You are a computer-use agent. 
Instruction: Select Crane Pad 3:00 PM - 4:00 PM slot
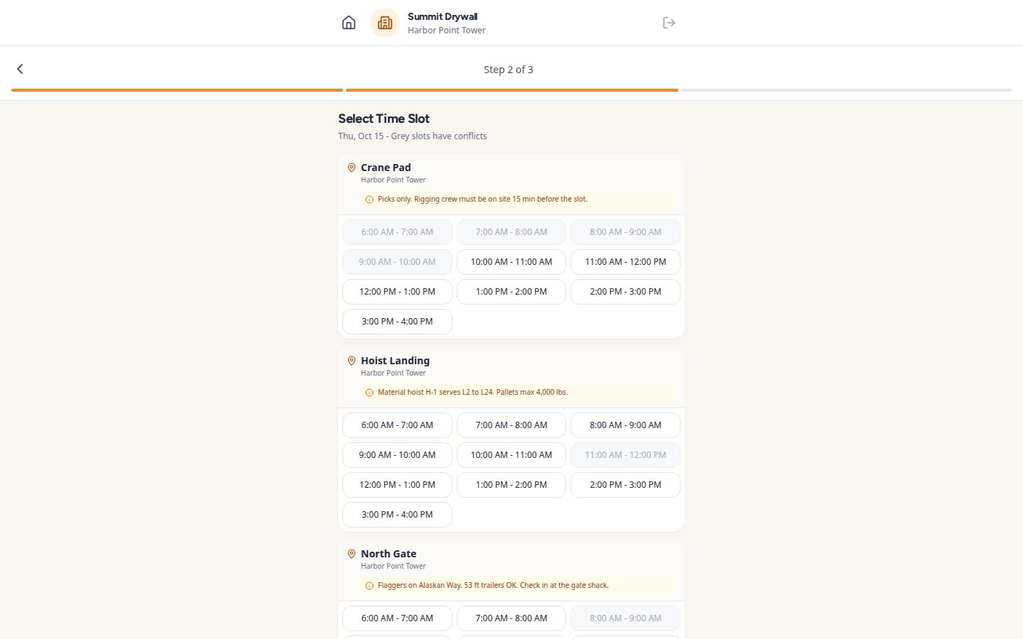[x=397, y=322]
